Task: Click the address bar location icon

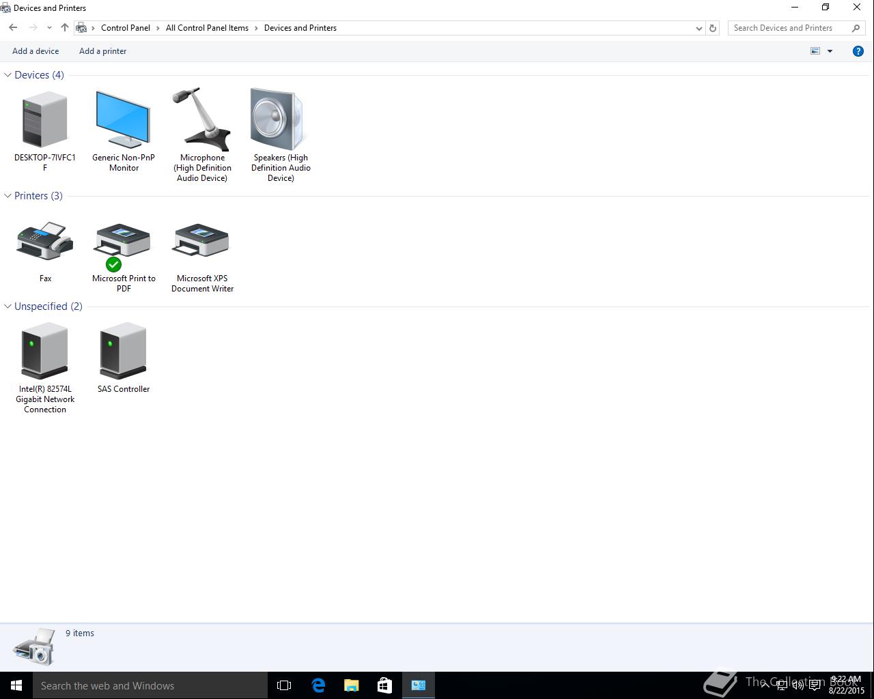Action: 82,28
